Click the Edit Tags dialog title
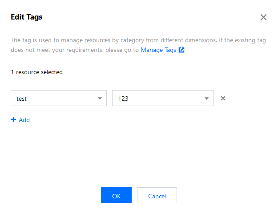 coord(27,17)
